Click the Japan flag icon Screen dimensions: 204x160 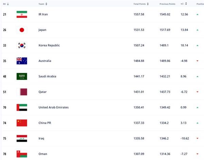coord(22,30)
